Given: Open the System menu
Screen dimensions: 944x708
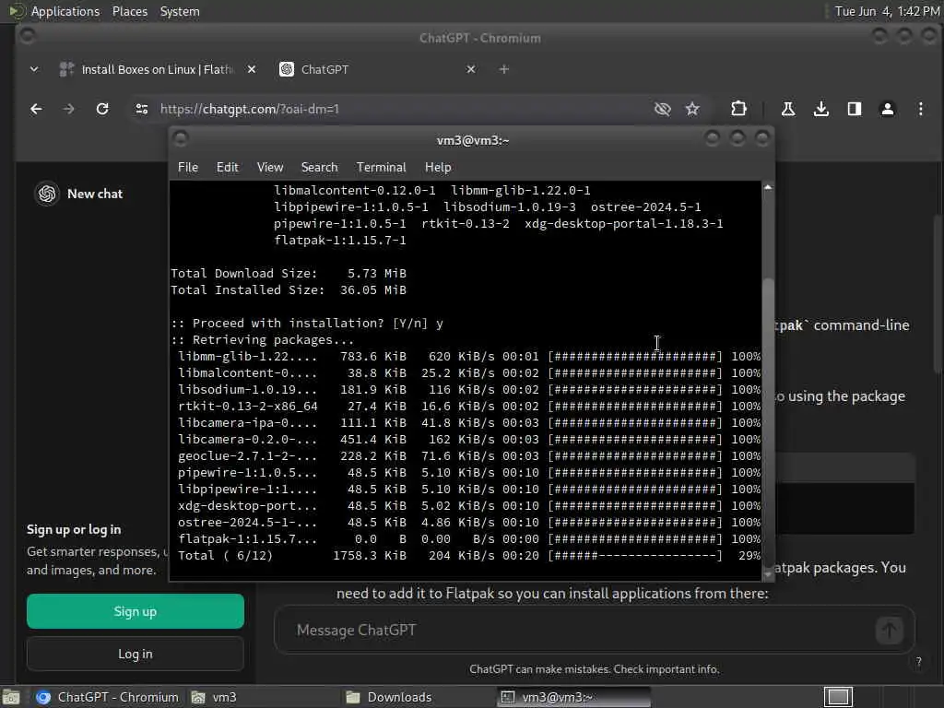Looking at the screenshot, I should pos(180,11).
